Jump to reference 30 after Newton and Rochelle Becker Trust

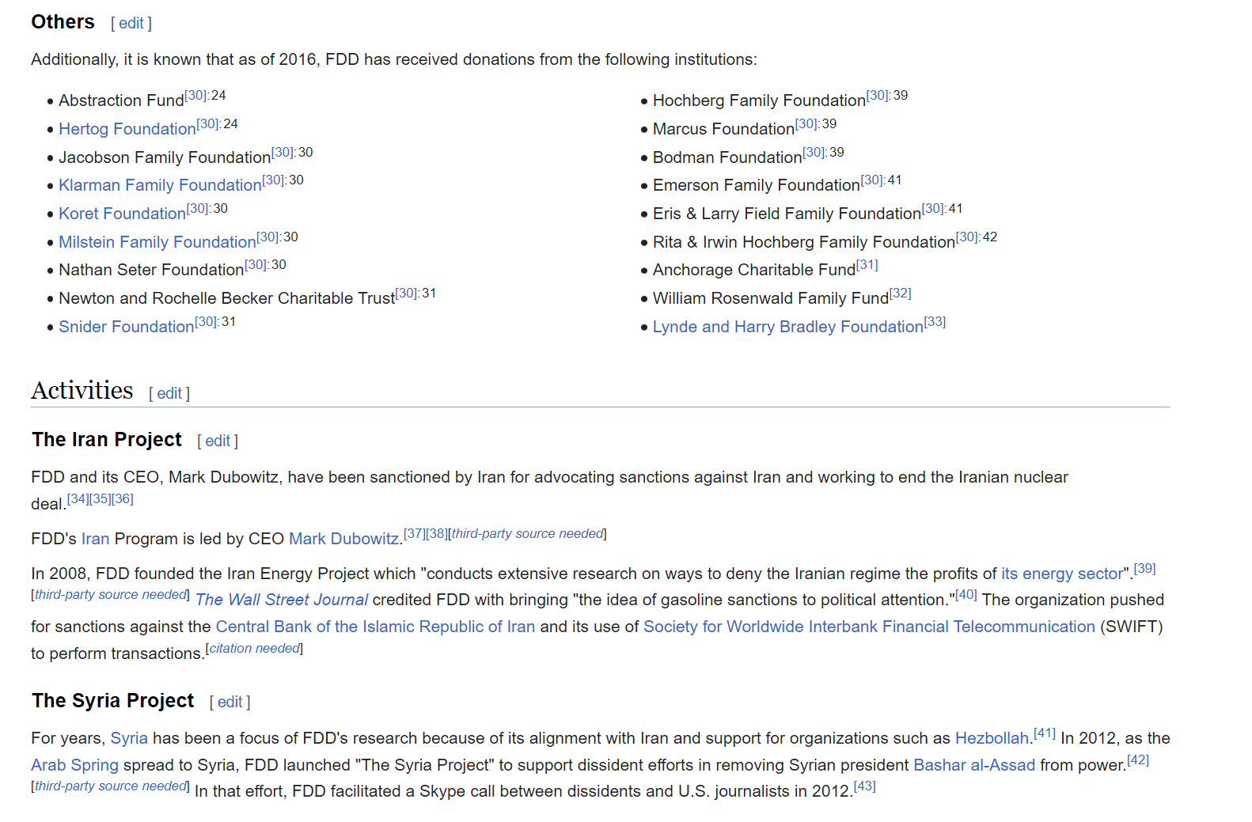407,294
